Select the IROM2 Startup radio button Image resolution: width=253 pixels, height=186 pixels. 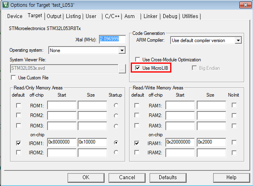point(116,152)
